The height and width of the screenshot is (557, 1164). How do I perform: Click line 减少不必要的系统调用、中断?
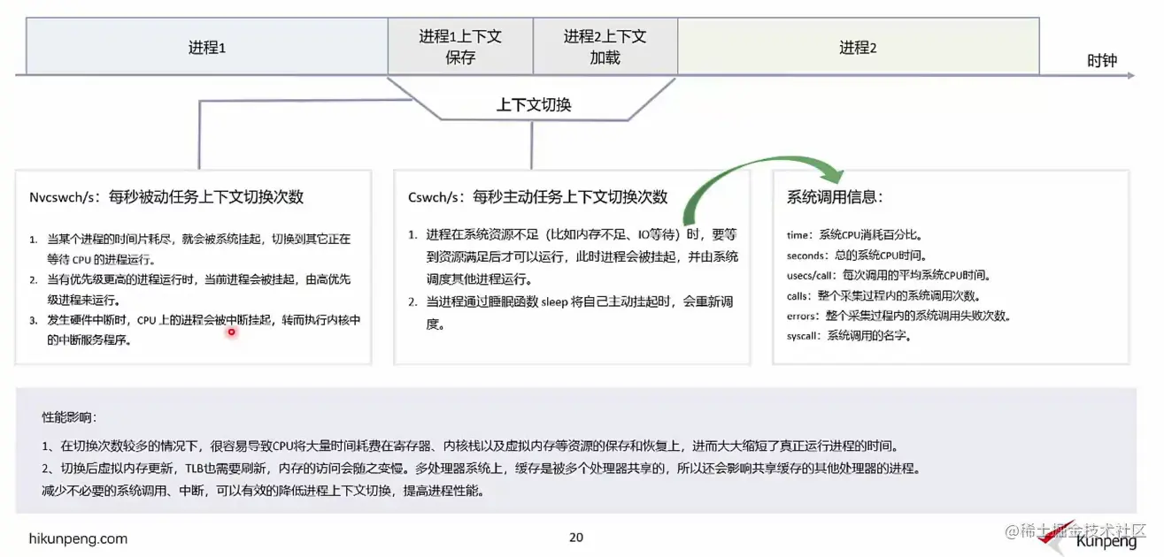click(263, 490)
